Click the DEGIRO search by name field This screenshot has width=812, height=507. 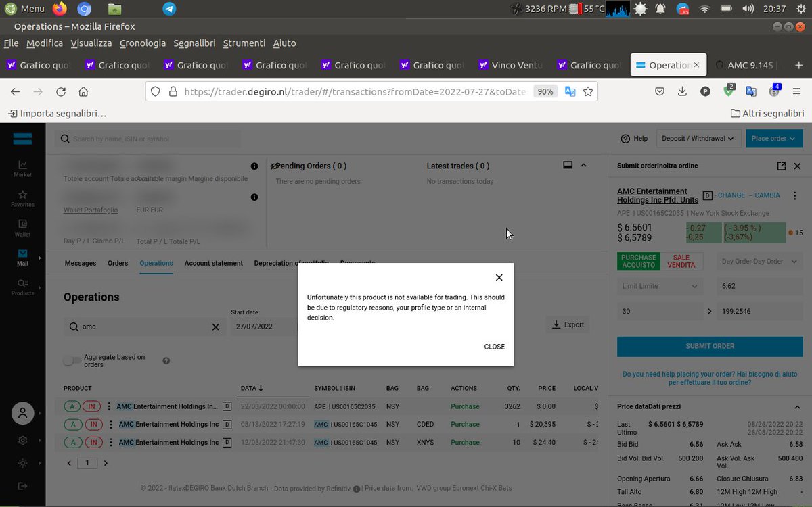148,139
